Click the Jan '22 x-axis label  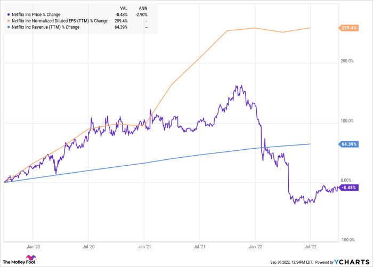[x=256, y=247]
